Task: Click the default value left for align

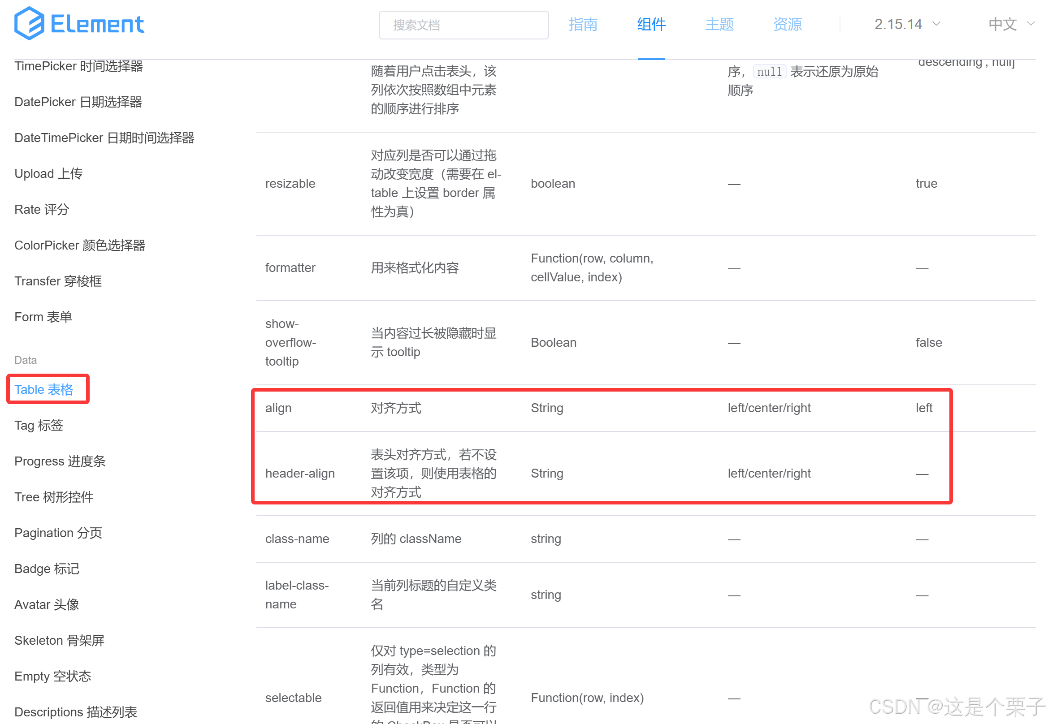Action: [924, 408]
